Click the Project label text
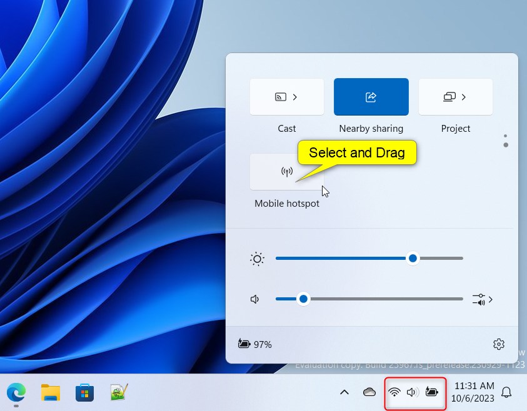Image resolution: width=527 pixels, height=411 pixels. [455, 129]
